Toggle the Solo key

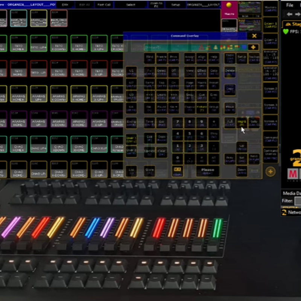(254, 123)
